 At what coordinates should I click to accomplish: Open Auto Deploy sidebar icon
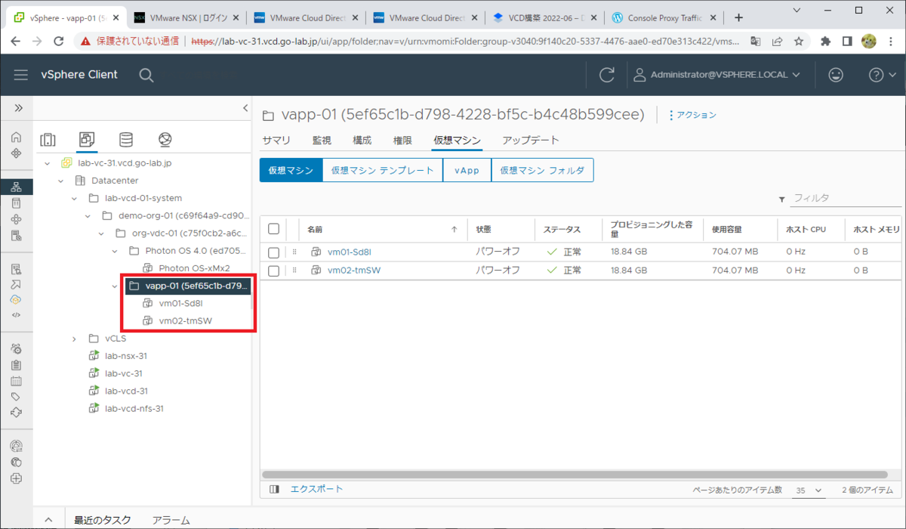[x=17, y=284]
